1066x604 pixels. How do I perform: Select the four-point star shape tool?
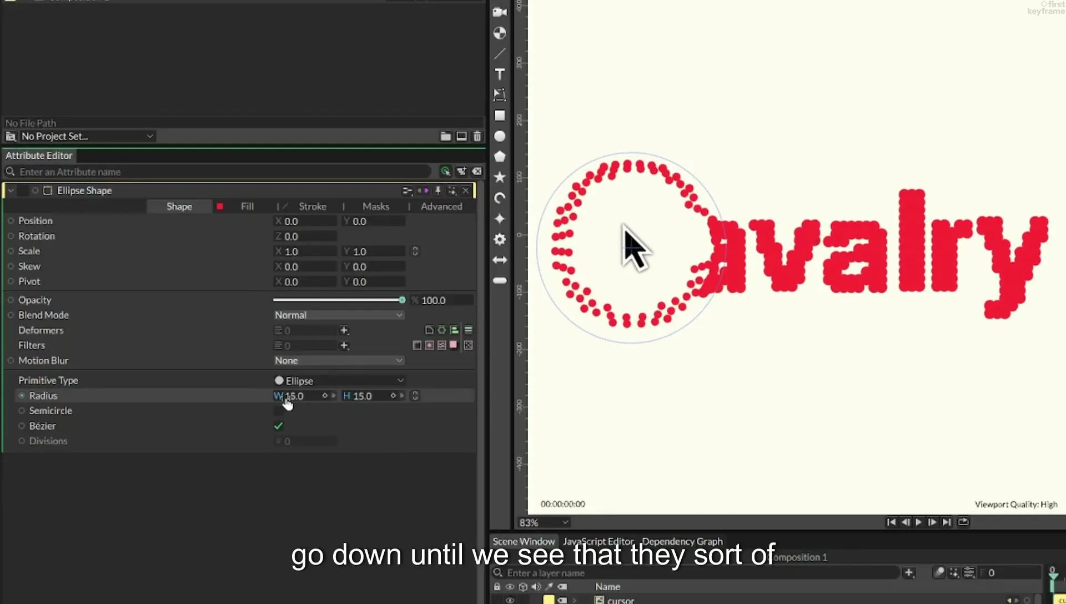(500, 219)
